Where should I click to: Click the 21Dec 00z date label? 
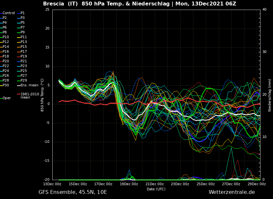154,184
